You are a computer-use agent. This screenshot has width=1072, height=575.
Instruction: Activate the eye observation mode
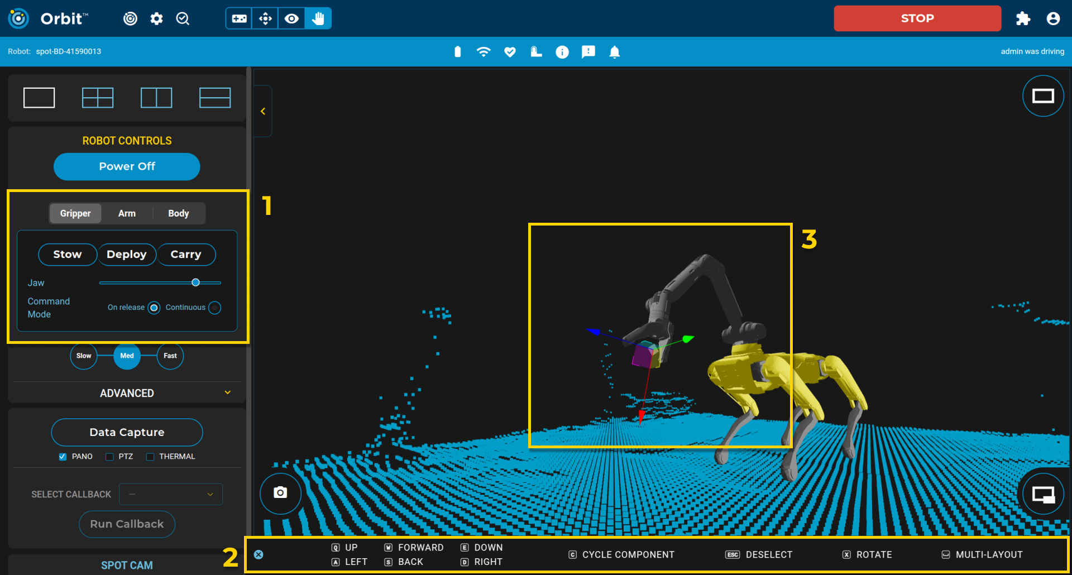[291, 18]
